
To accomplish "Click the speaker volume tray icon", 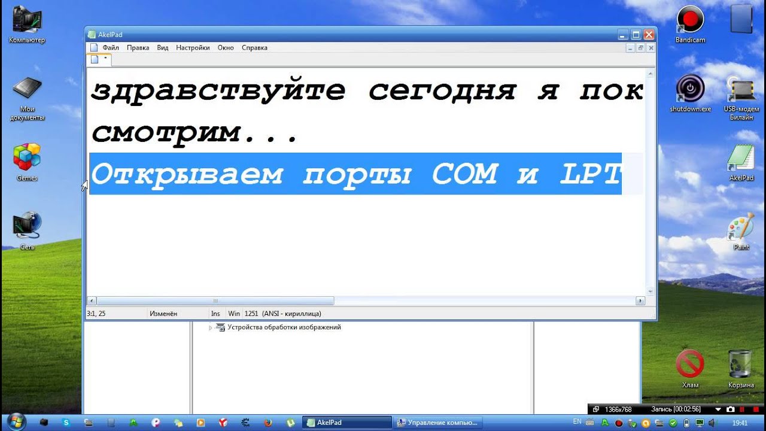I will click(712, 423).
